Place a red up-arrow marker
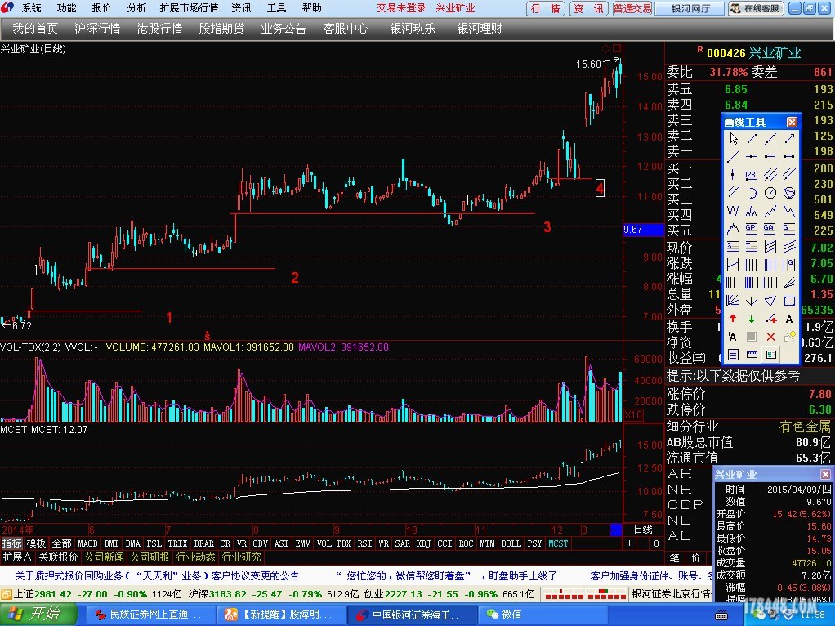This screenshot has height=626, width=835. coord(733,319)
